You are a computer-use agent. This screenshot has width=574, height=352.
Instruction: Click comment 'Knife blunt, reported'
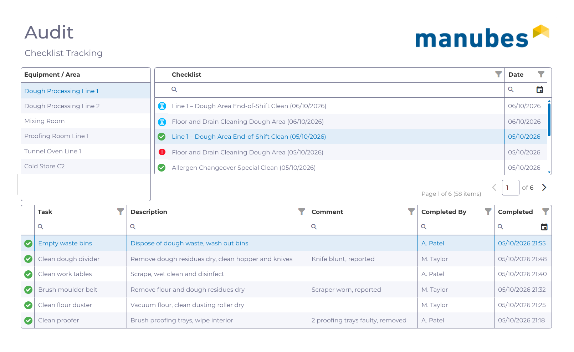point(343,259)
